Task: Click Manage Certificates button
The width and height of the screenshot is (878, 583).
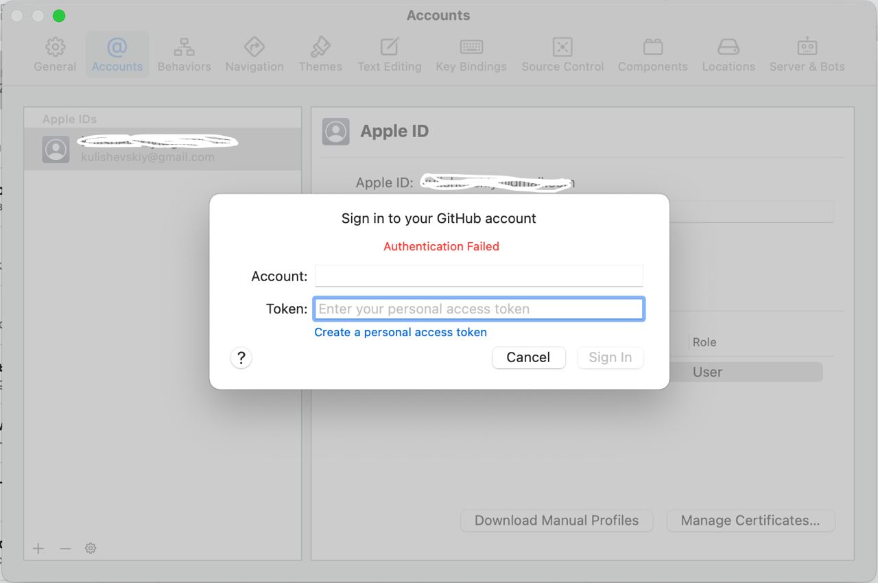Action: [x=750, y=521]
